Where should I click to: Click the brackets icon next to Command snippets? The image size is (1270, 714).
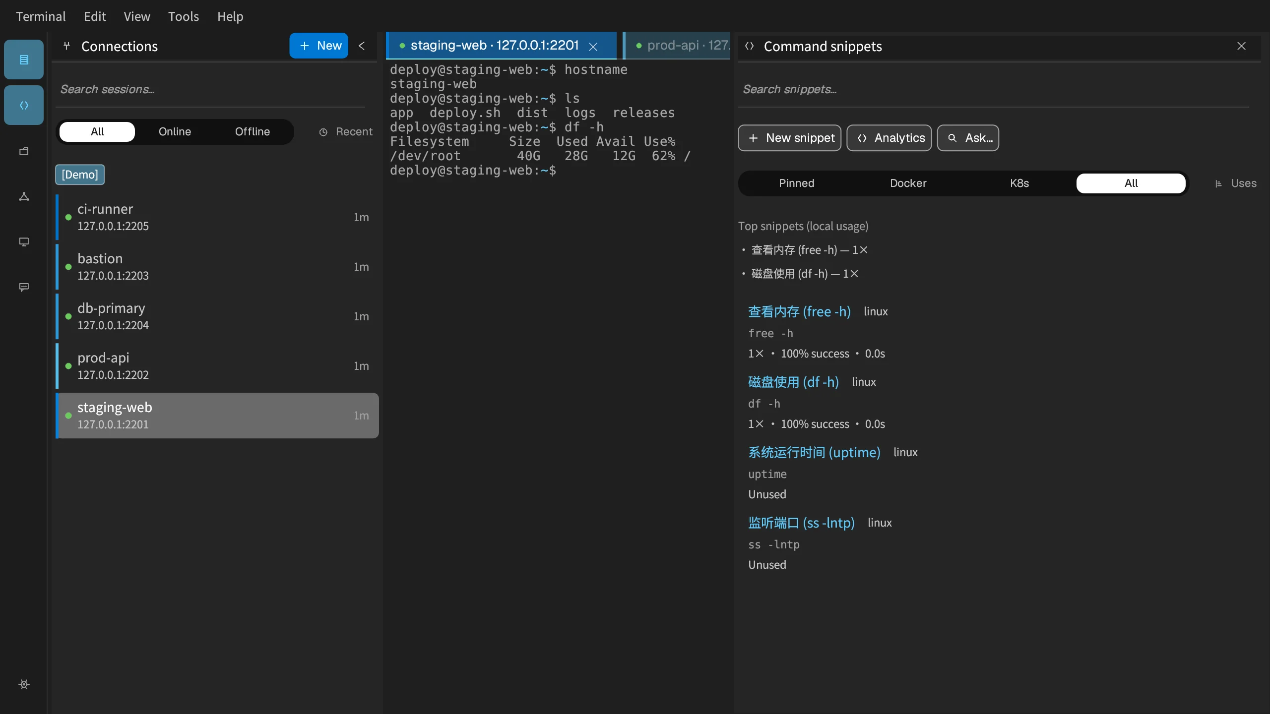750,46
